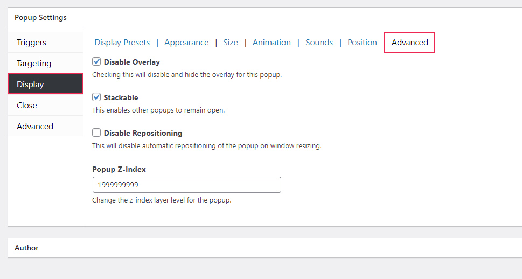Image resolution: width=522 pixels, height=279 pixels.
Task: Click 'This enables other popups' description
Action: [158, 110]
